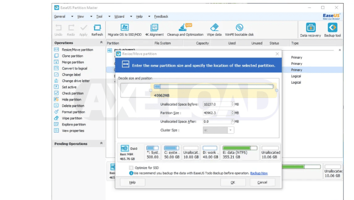Expand the Help menu arrow
This screenshot has height=200, width=354.
[149, 16]
